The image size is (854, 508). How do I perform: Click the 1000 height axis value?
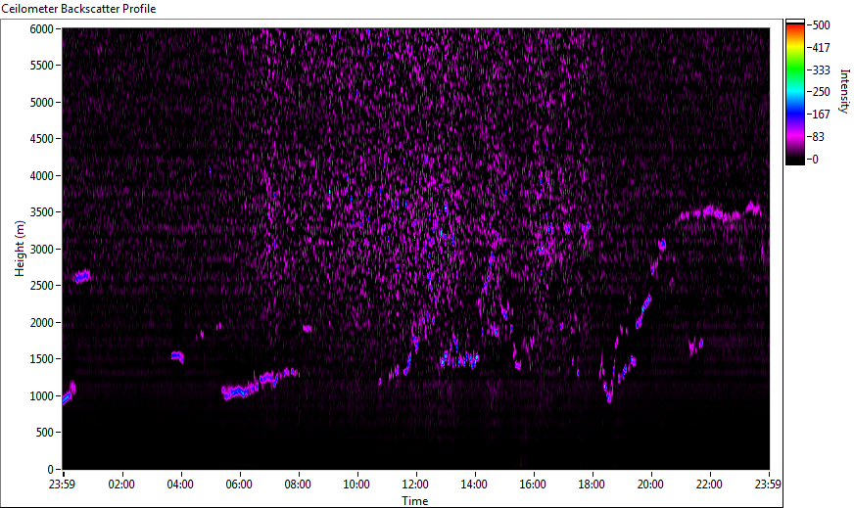click(x=41, y=396)
